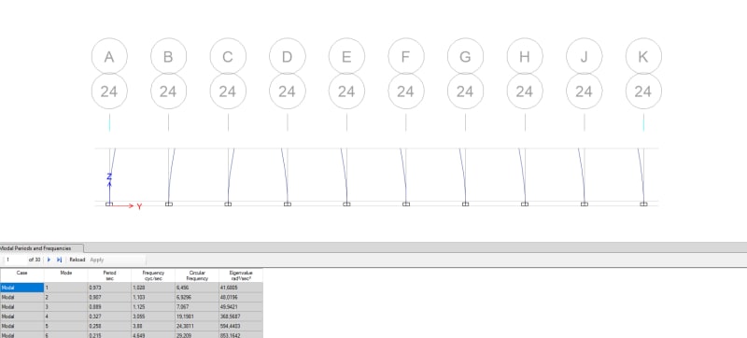Click the Frequency cyc/sec column header
747x338 pixels.
click(x=153, y=275)
